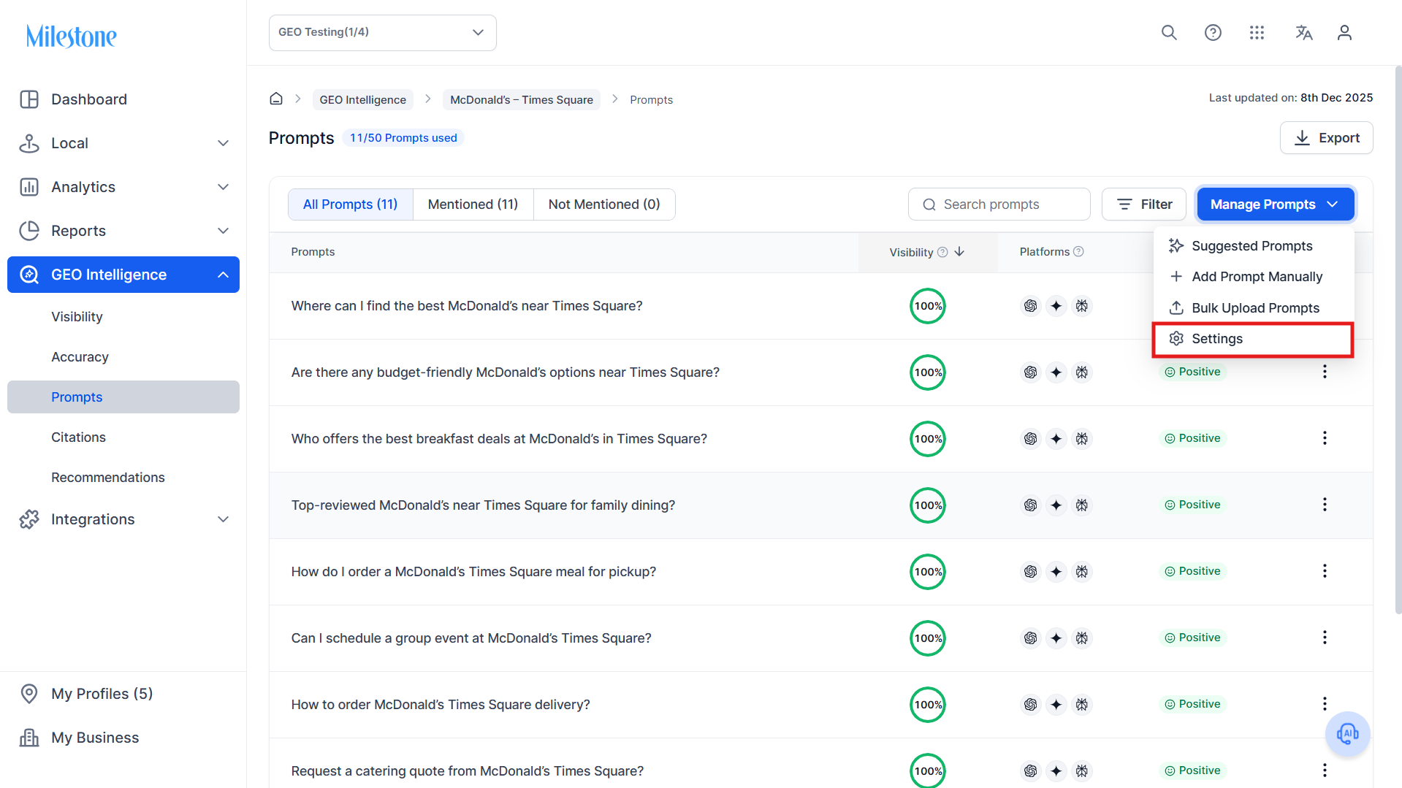
Task: Open the GEO Testing account dropdown
Action: [x=383, y=33]
